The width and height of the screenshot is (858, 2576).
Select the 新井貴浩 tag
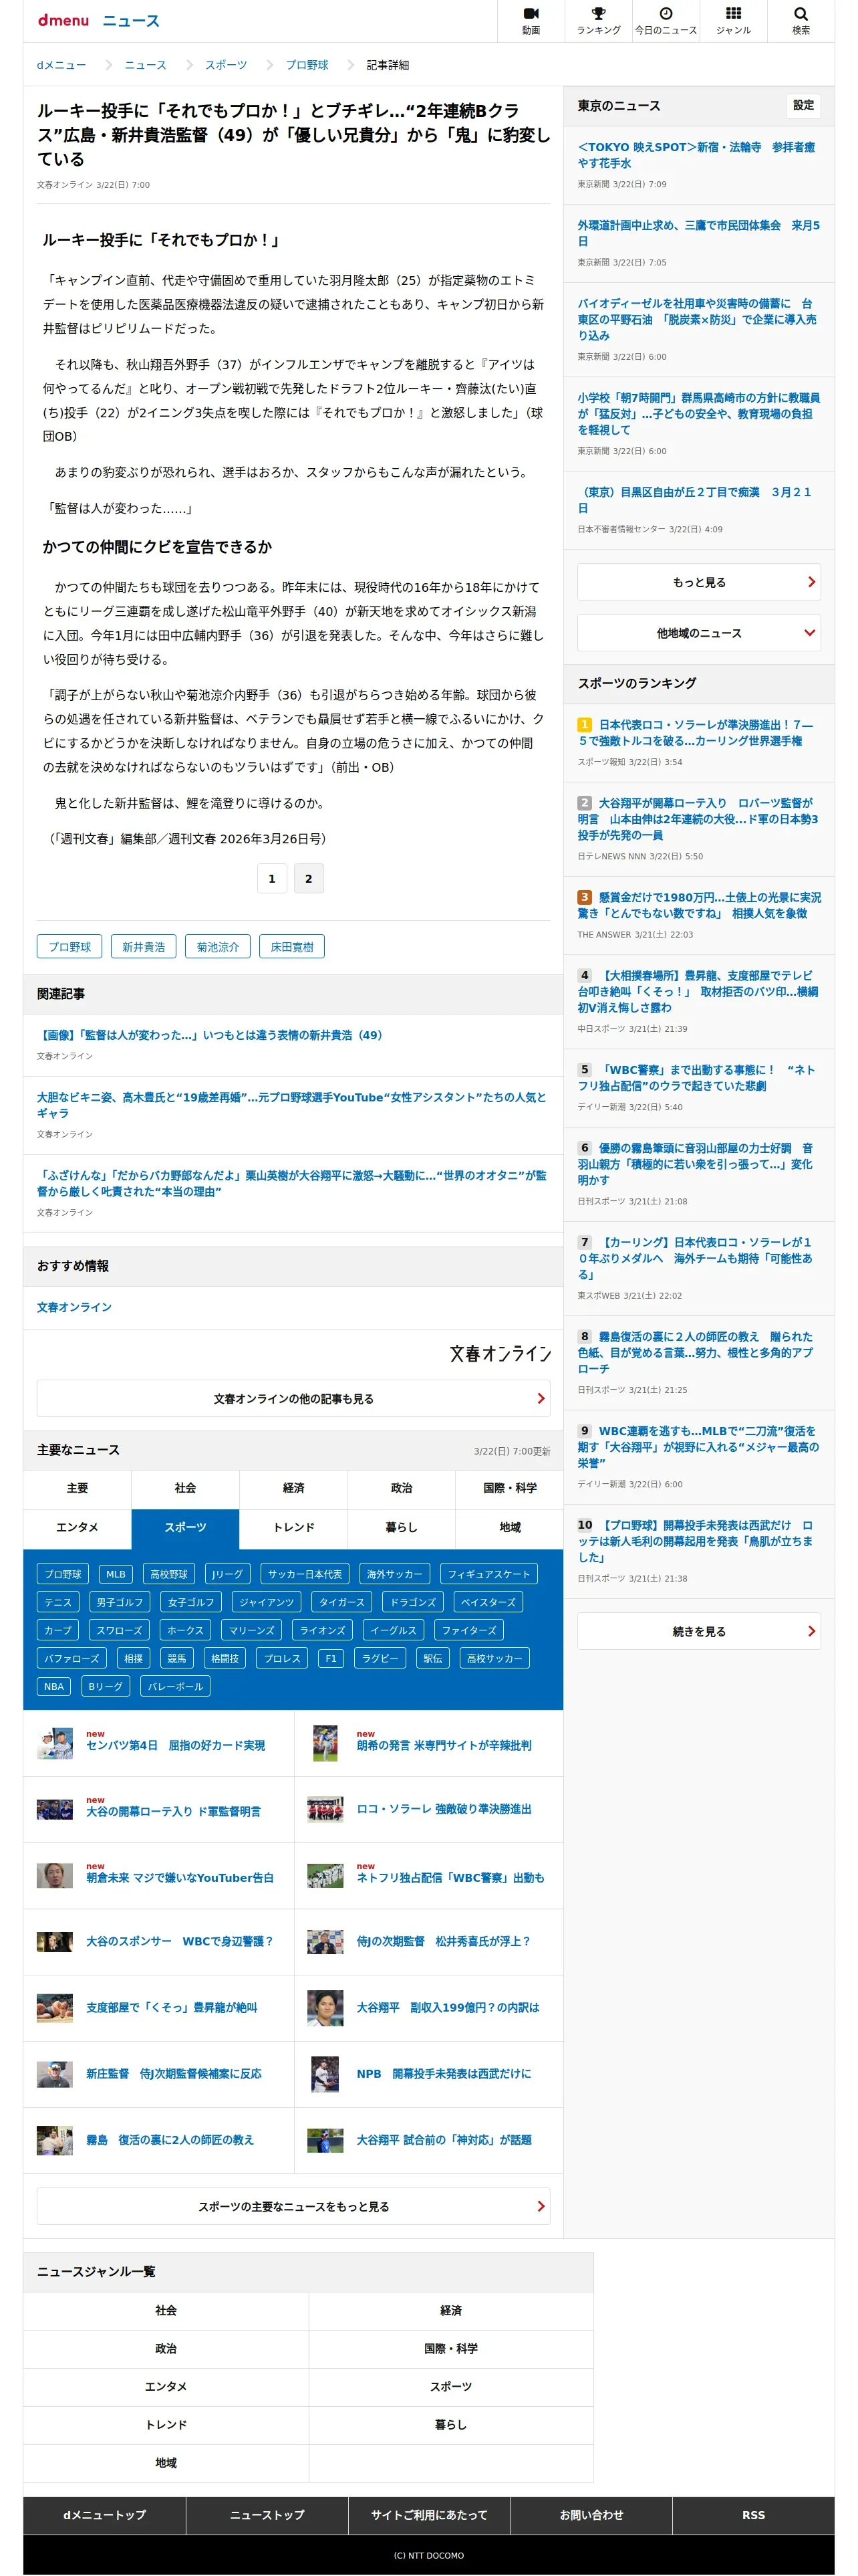pyautogui.click(x=144, y=946)
